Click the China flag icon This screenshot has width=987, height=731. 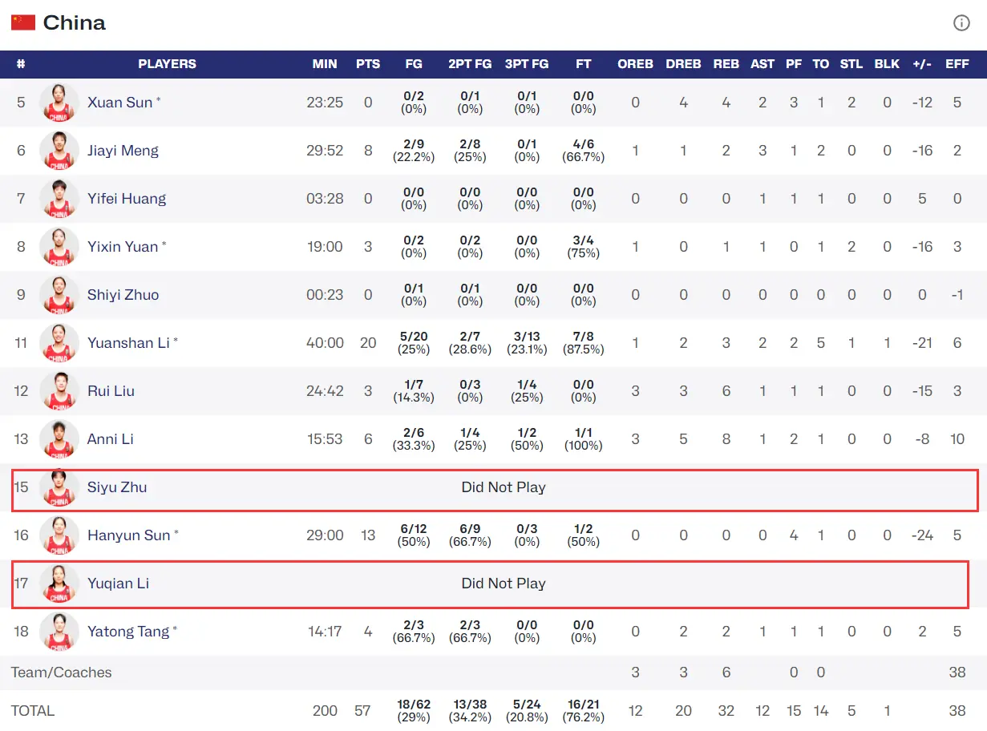[x=23, y=22]
